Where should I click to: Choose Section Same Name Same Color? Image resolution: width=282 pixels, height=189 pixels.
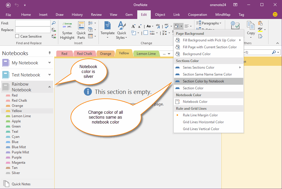tap(208, 74)
